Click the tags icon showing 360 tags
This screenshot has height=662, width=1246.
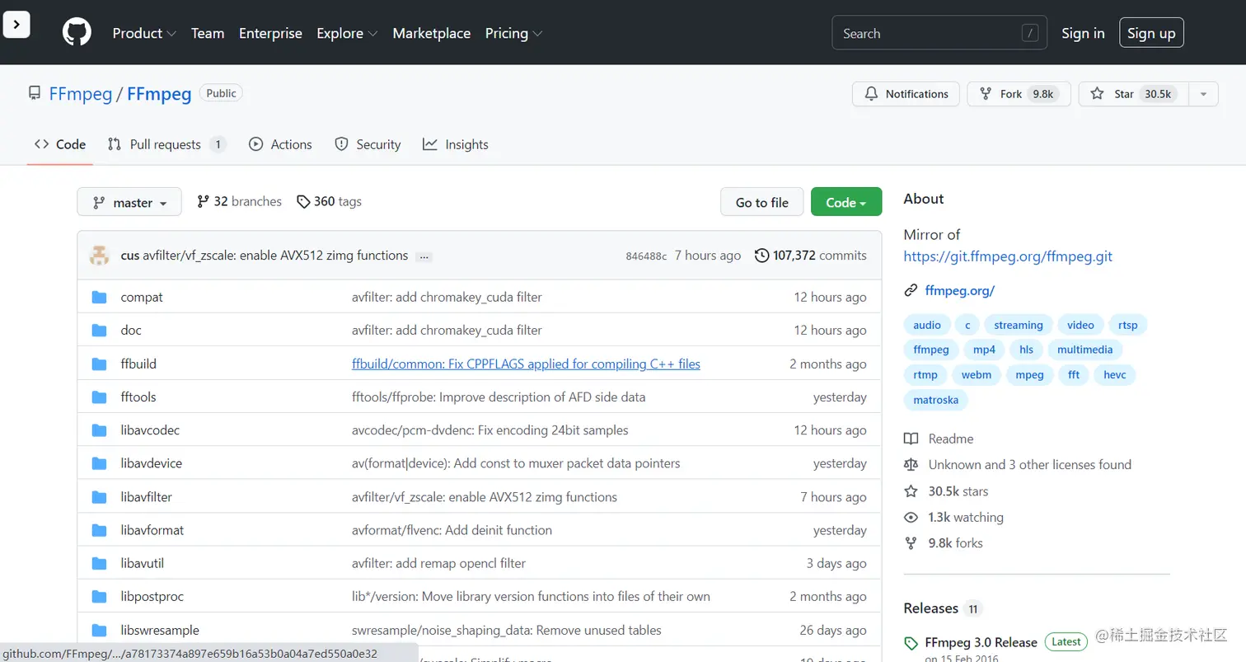pyautogui.click(x=303, y=202)
